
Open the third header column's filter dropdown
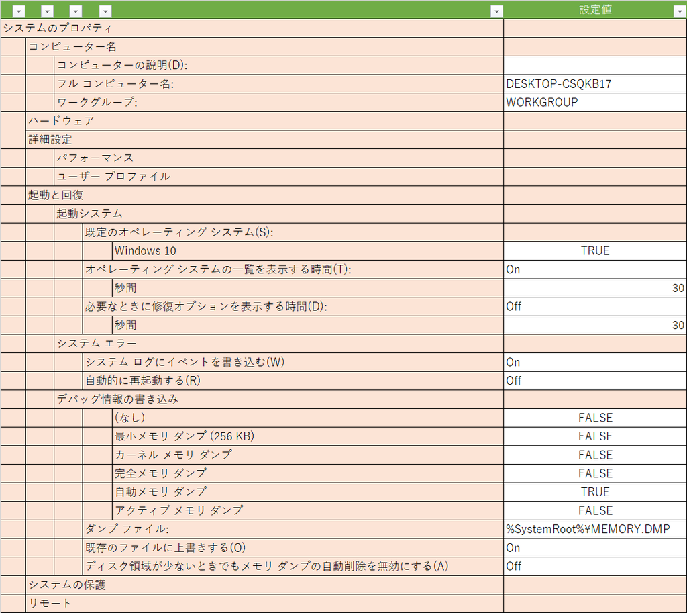(76, 11)
